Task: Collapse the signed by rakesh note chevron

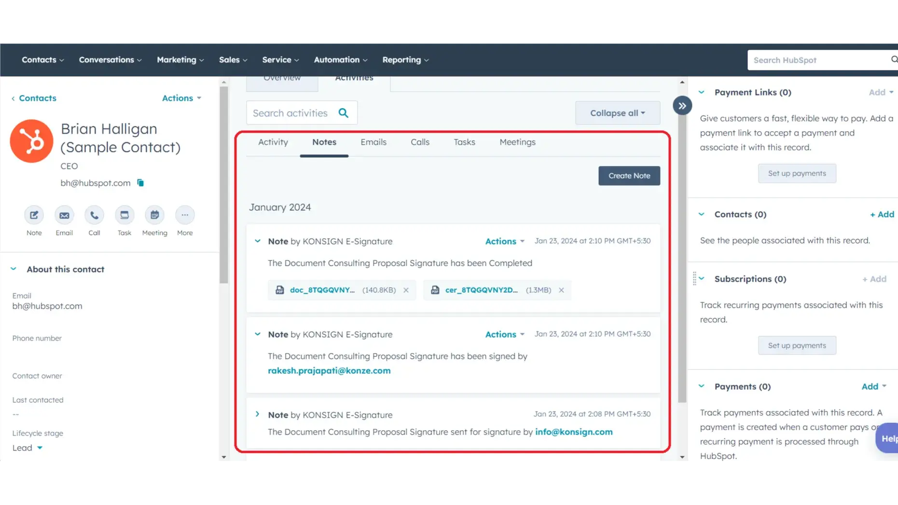Action: point(258,334)
